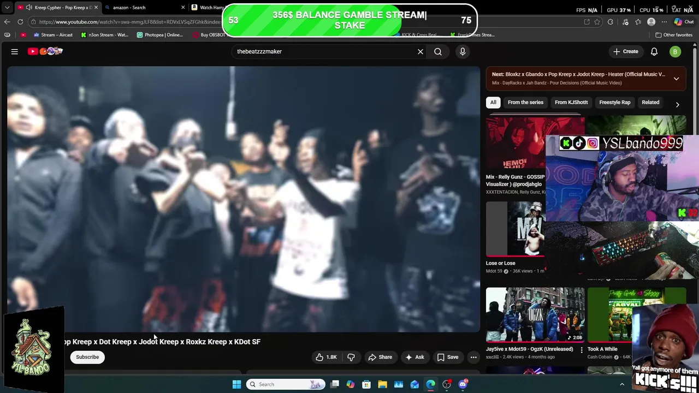Switch to the Kreep Cypher browser tab
Screen dimensions: 699x393
tap(57, 8)
